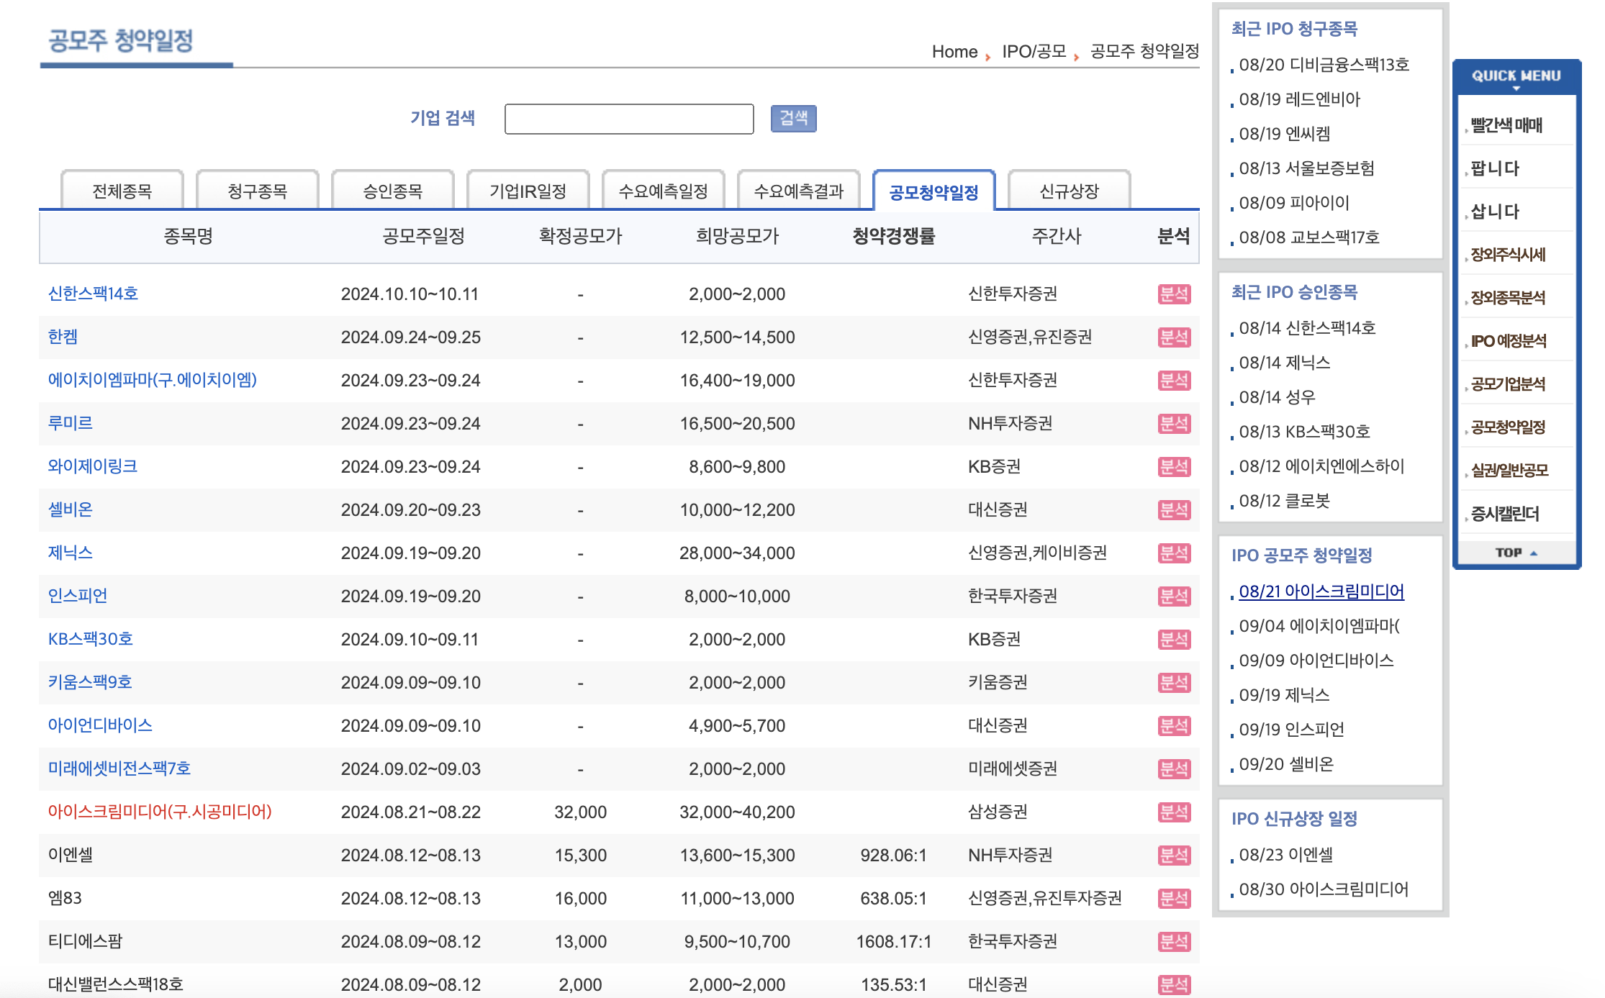Switch to the 수요예측일정 tab
The width and height of the screenshot is (1605, 998).
click(x=663, y=191)
